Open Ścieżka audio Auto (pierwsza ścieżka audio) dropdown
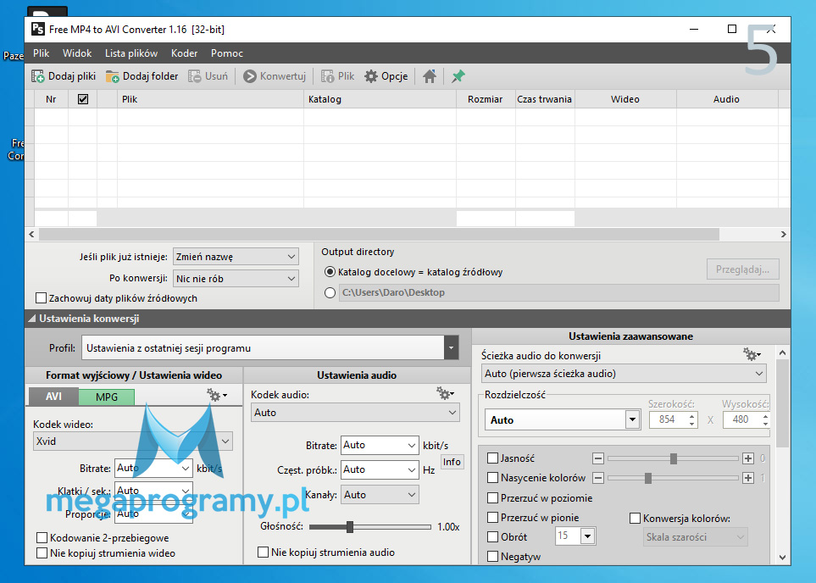This screenshot has height=583, width=816. click(x=624, y=373)
